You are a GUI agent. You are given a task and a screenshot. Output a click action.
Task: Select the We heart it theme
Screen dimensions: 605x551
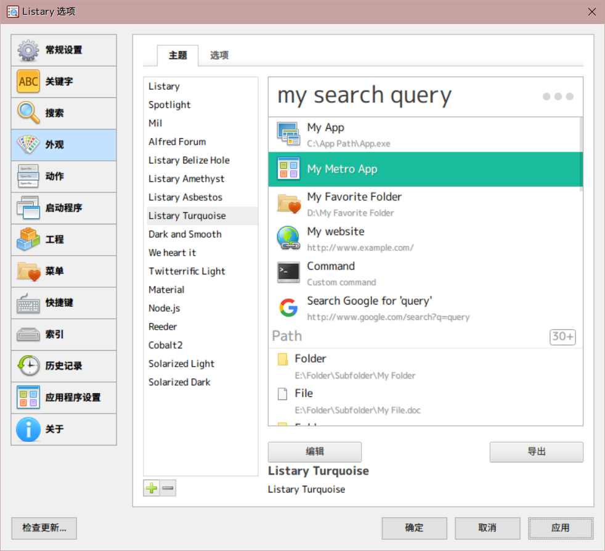(201, 253)
